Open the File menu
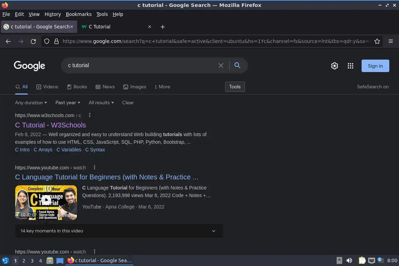Screen dimensions: 399x266 6,14
